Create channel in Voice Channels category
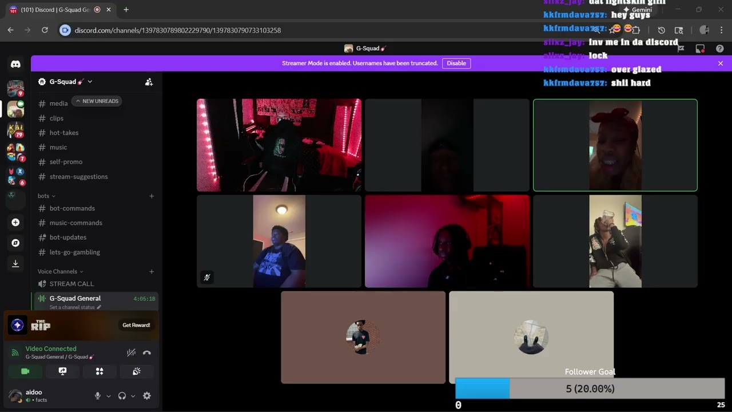Image resolution: width=732 pixels, height=412 pixels. tap(152, 271)
